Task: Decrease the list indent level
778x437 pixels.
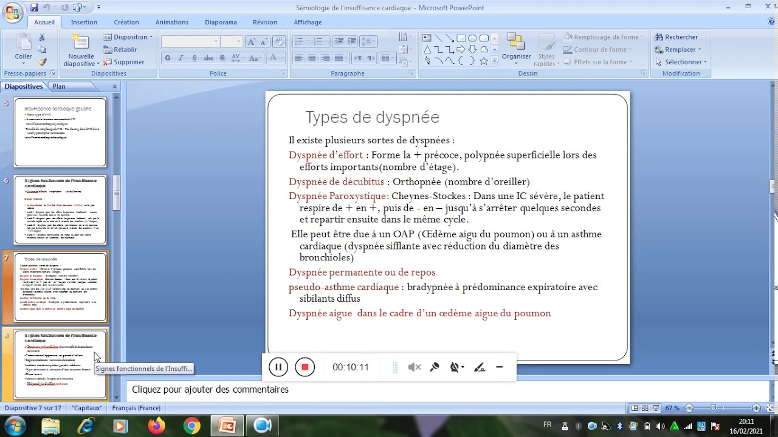Action: [x=339, y=42]
